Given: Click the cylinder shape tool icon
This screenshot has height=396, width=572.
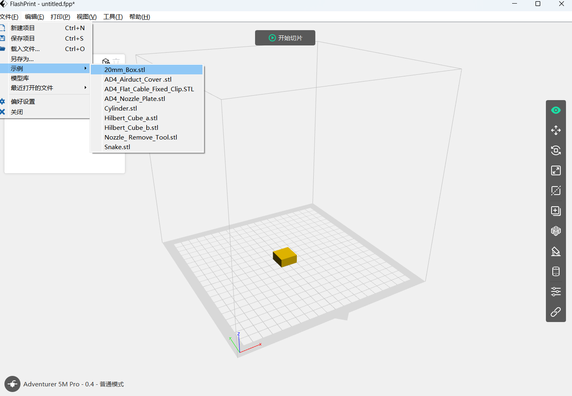Looking at the screenshot, I should [556, 271].
